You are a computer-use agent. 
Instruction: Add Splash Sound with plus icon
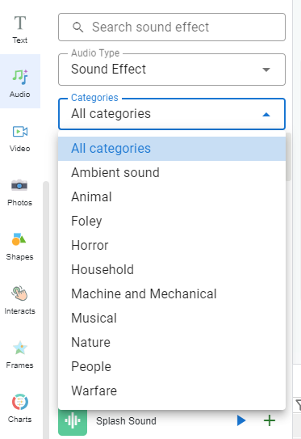(270, 420)
